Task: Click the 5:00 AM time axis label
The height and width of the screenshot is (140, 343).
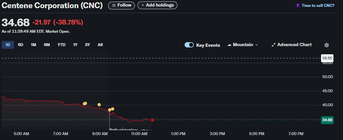Action: 21,134
